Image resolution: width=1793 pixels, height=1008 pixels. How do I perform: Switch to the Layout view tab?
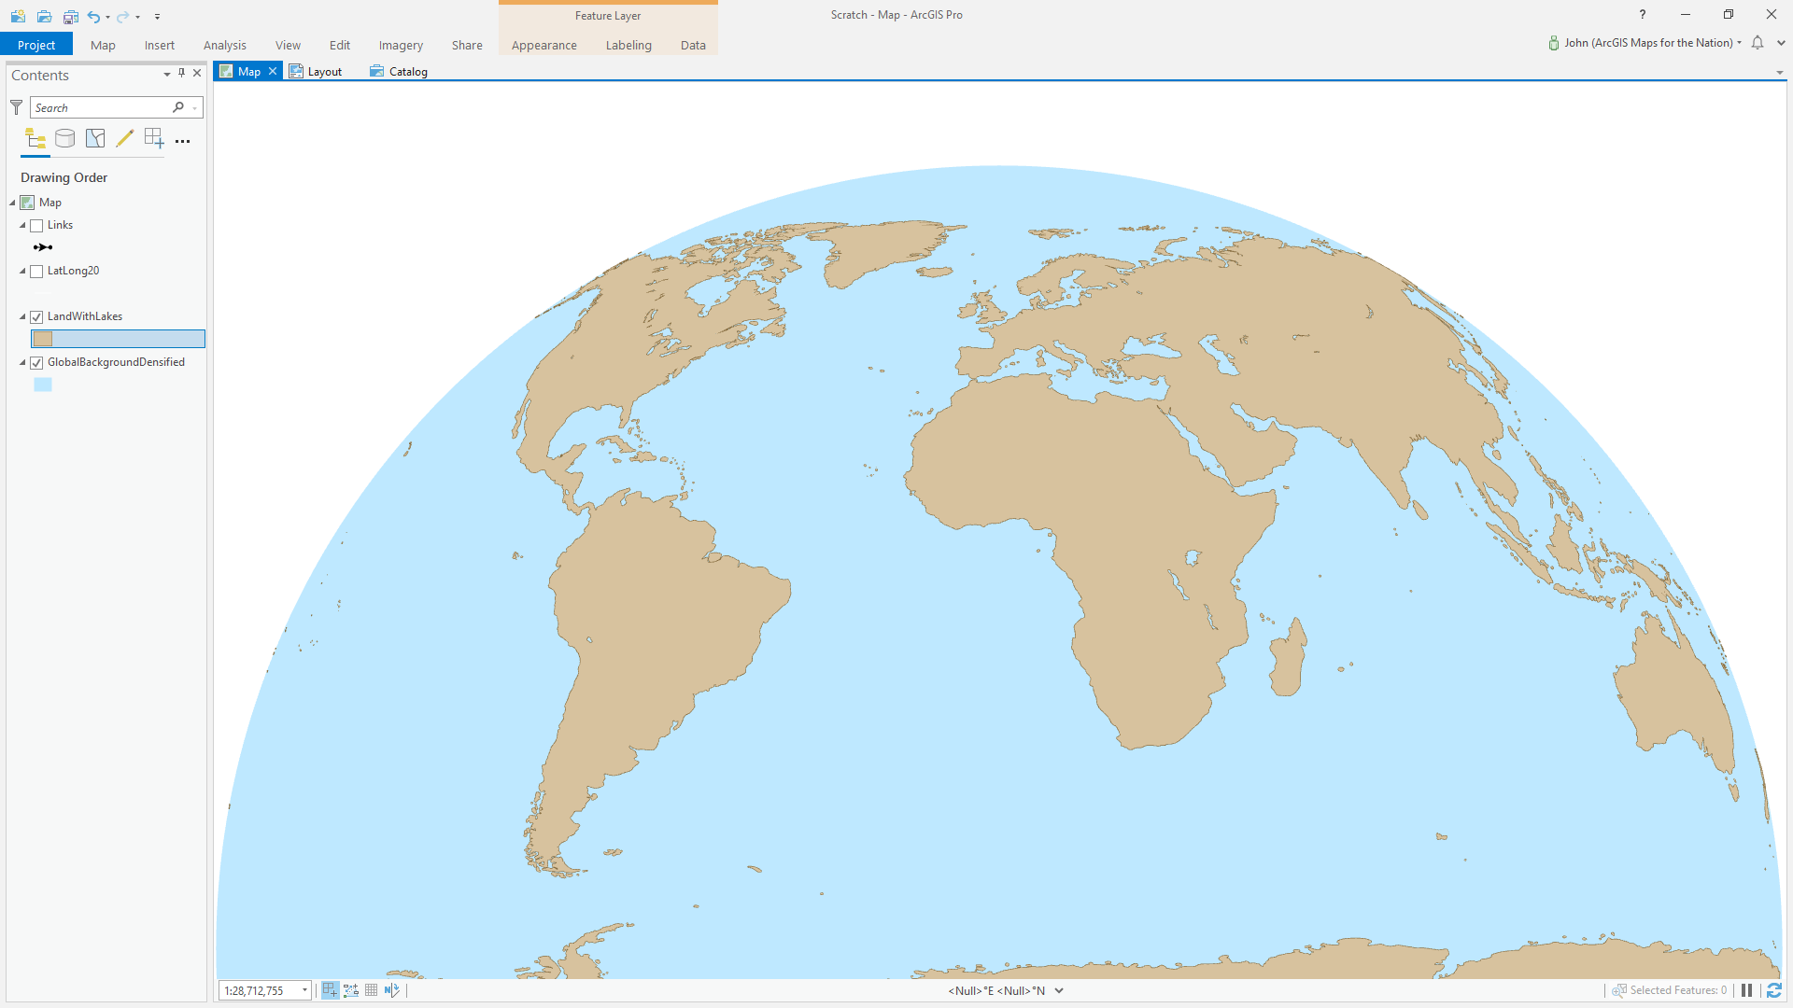[x=317, y=71]
